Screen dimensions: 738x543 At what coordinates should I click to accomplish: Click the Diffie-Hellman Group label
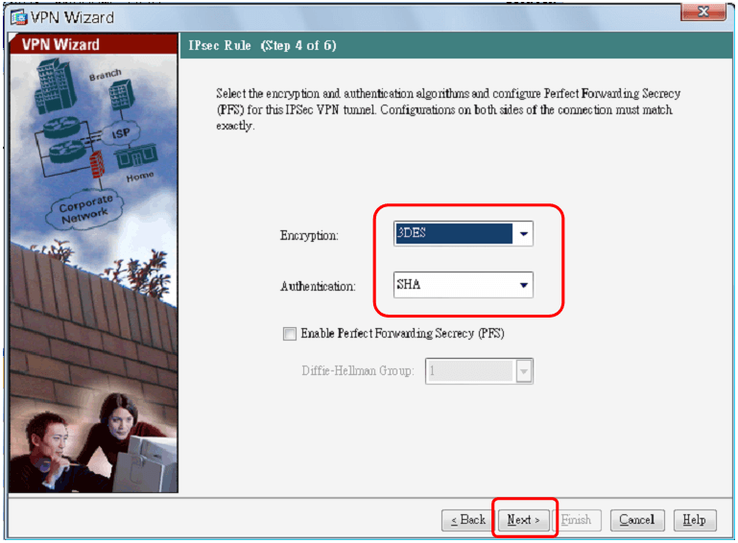pos(358,370)
